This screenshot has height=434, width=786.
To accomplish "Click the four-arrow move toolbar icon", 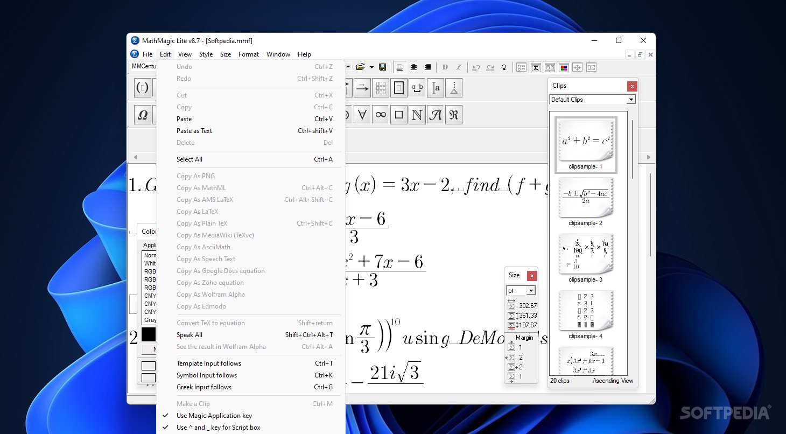I will tap(578, 67).
